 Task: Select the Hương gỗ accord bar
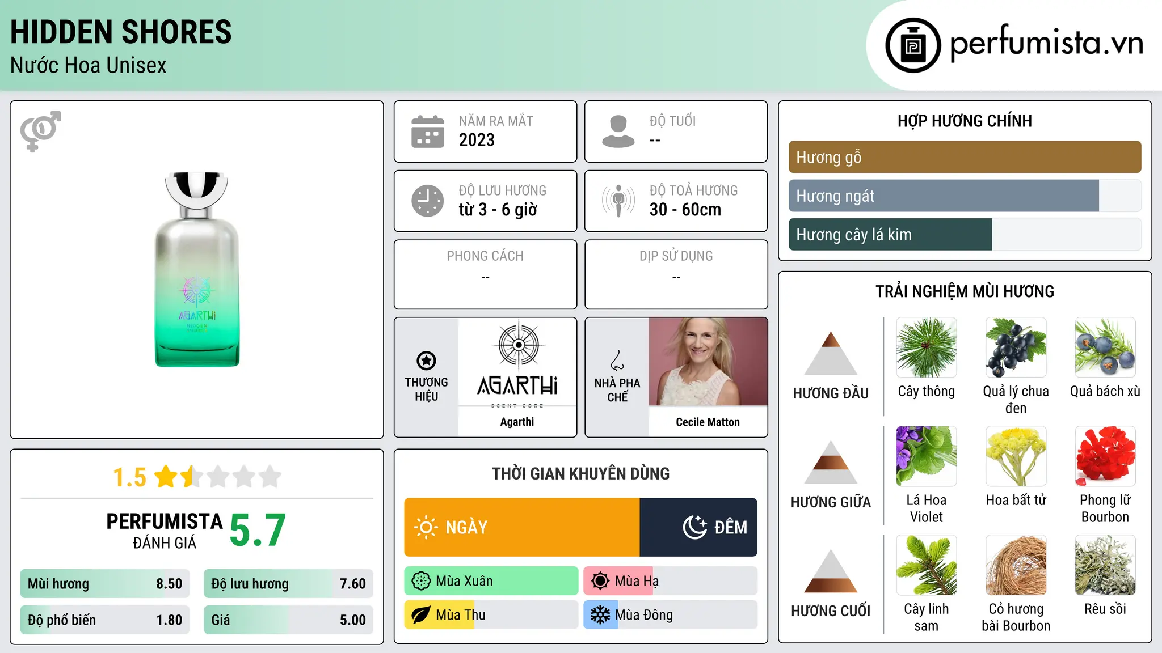point(965,157)
